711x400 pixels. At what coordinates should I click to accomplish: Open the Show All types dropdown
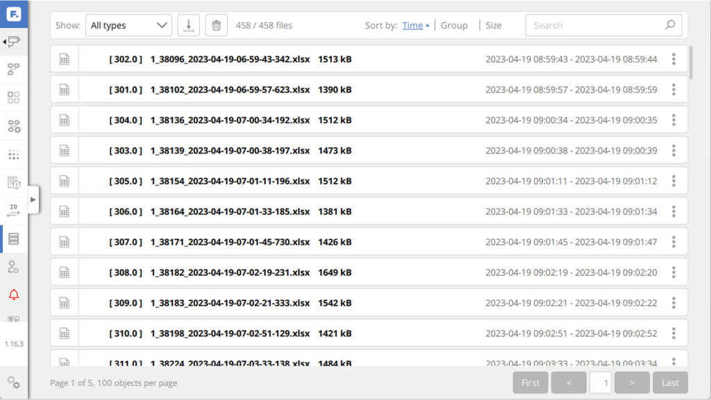(x=128, y=26)
